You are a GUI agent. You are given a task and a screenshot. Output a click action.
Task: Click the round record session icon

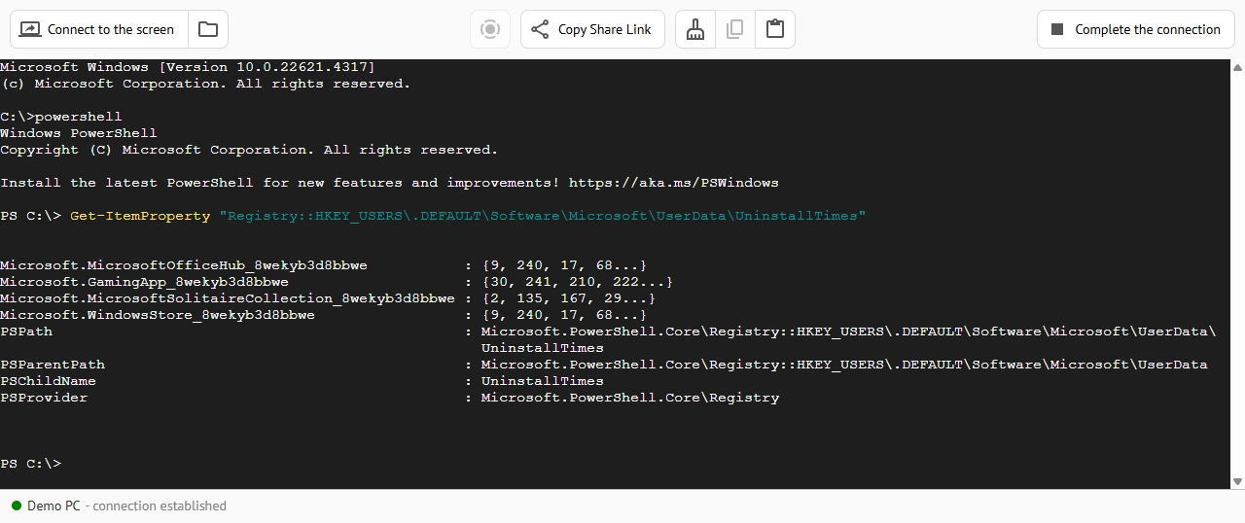490,29
